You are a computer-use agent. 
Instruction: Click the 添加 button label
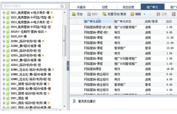click(x=80, y=14)
